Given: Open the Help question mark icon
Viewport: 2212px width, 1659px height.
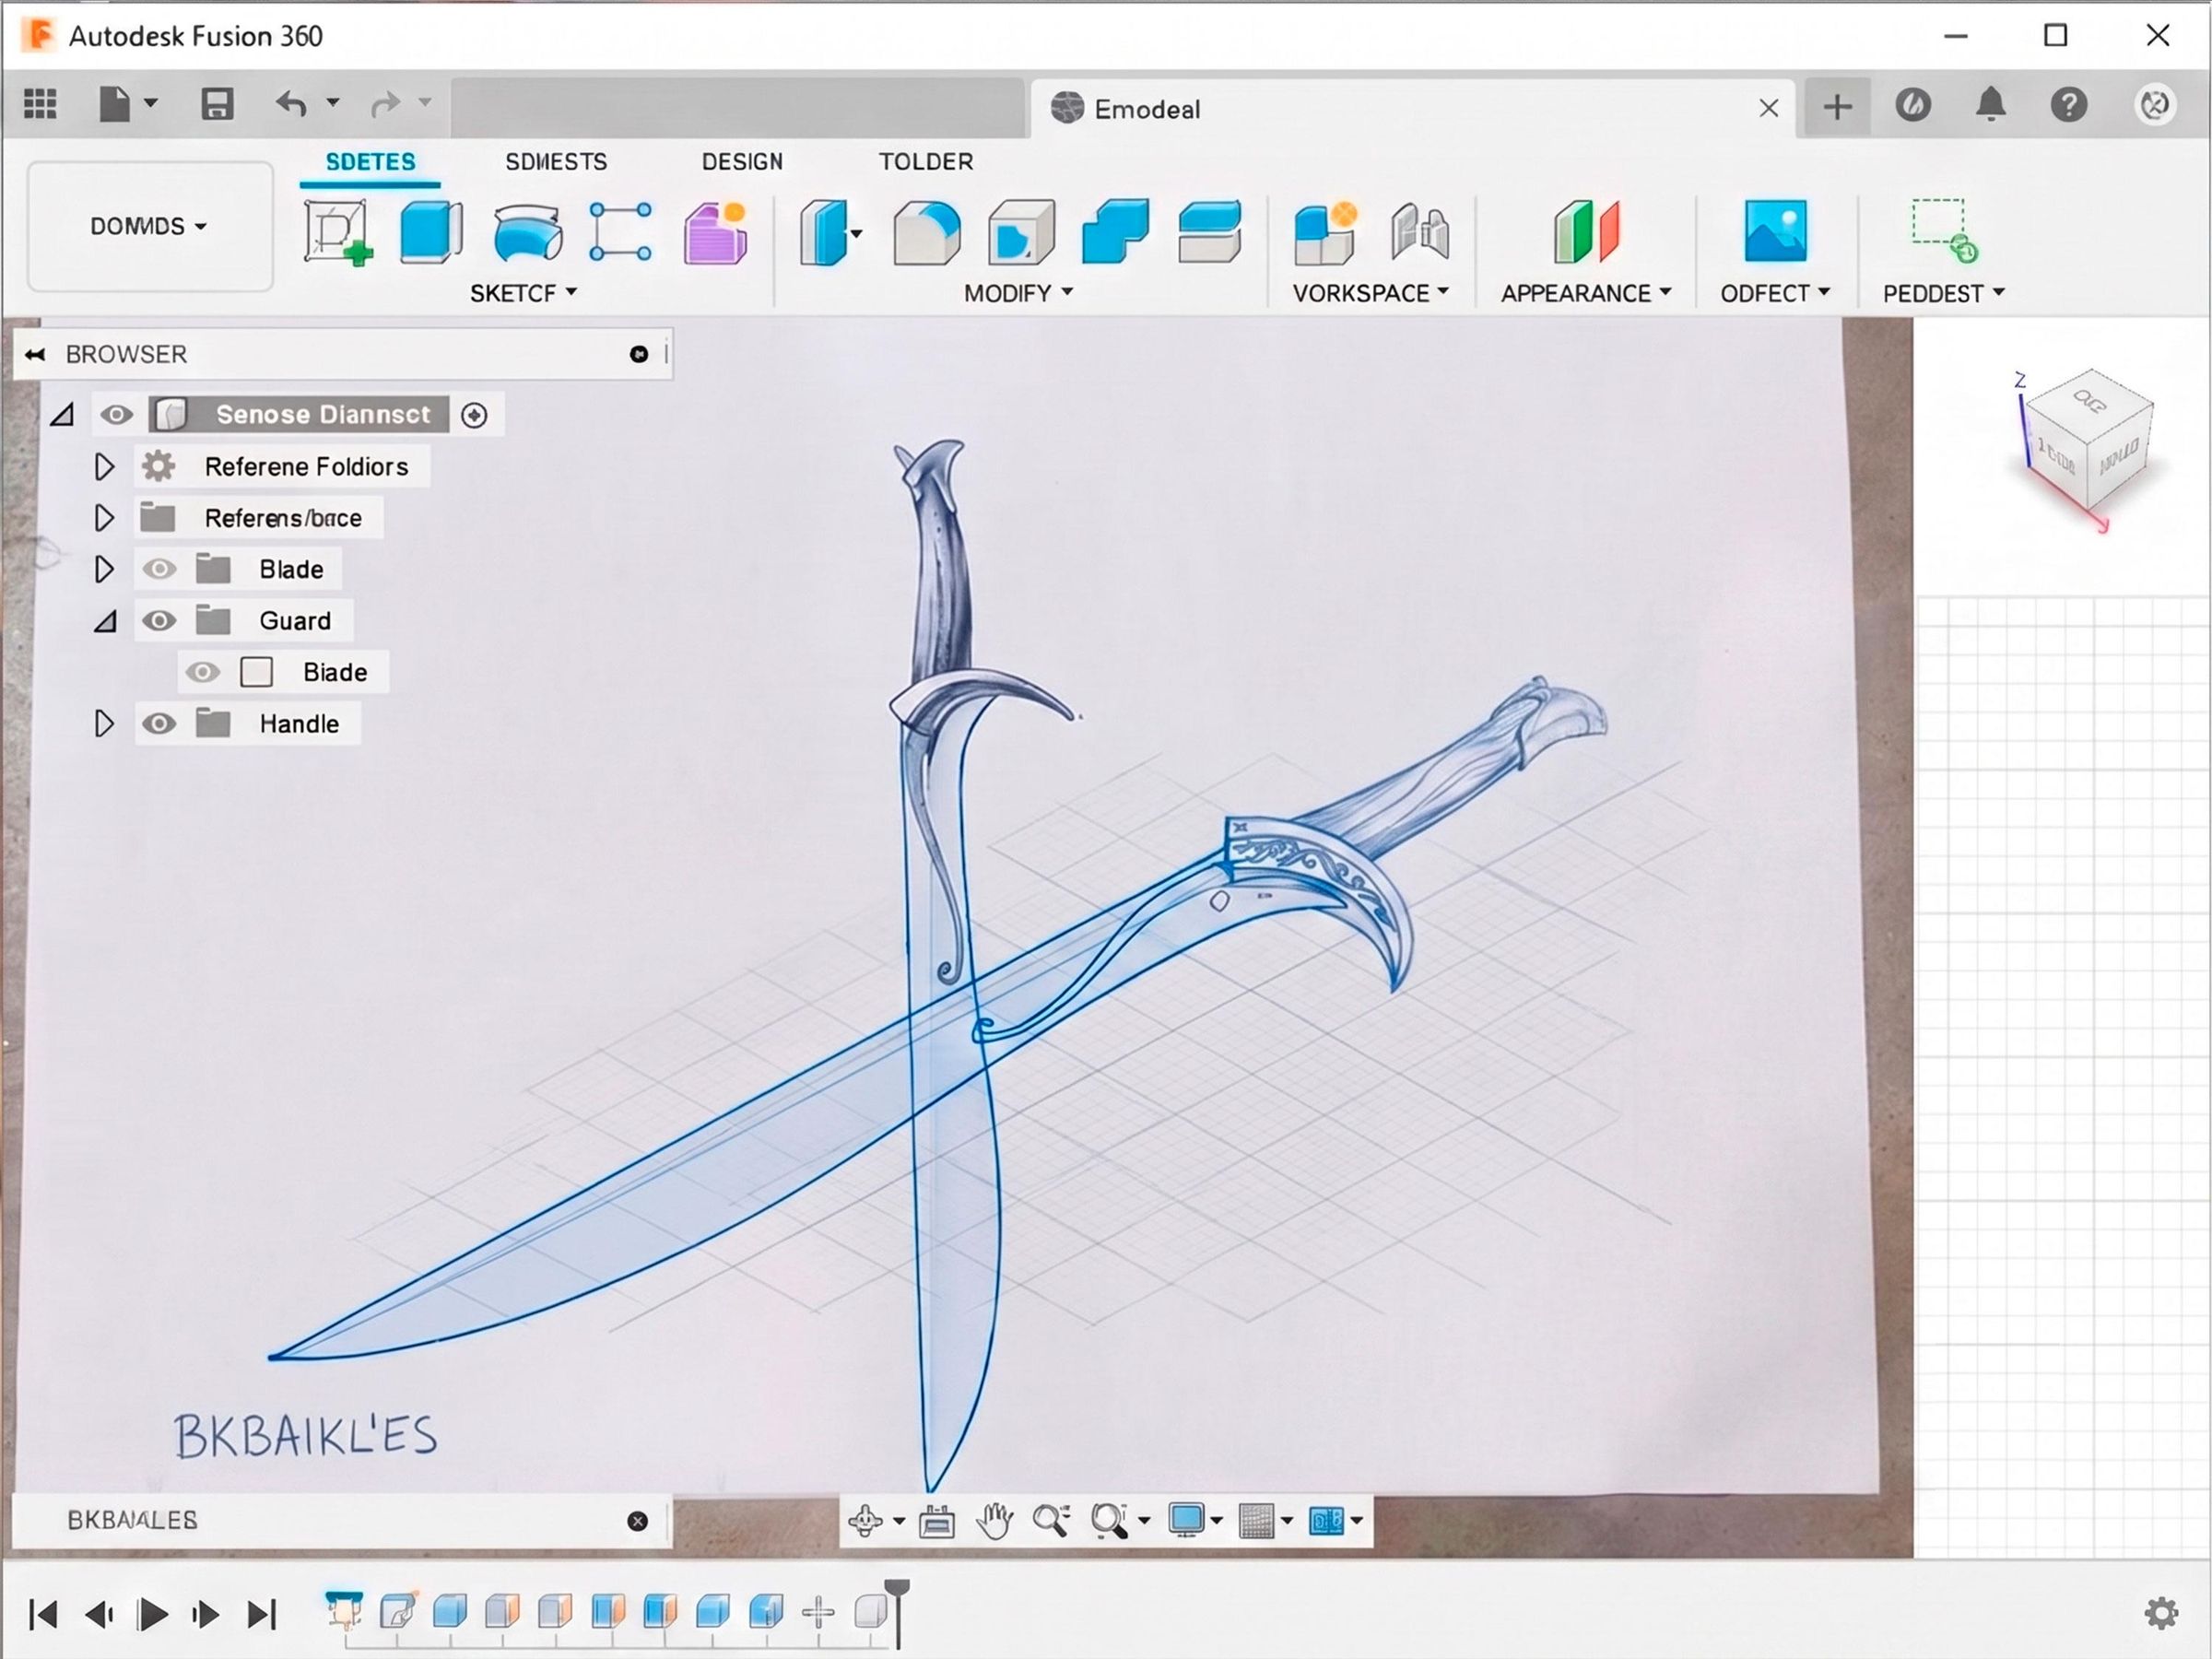Looking at the screenshot, I should [x=2069, y=105].
